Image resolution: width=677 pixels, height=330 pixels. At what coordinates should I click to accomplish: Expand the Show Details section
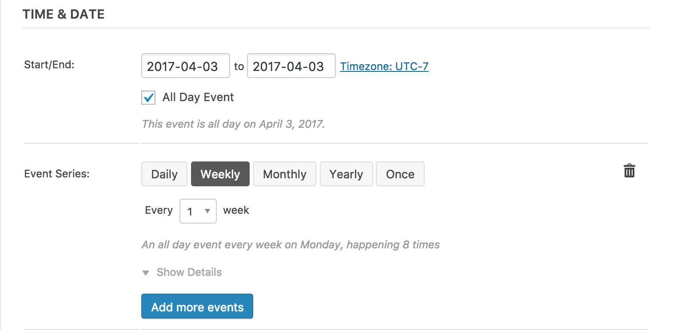click(x=189, y=272)
